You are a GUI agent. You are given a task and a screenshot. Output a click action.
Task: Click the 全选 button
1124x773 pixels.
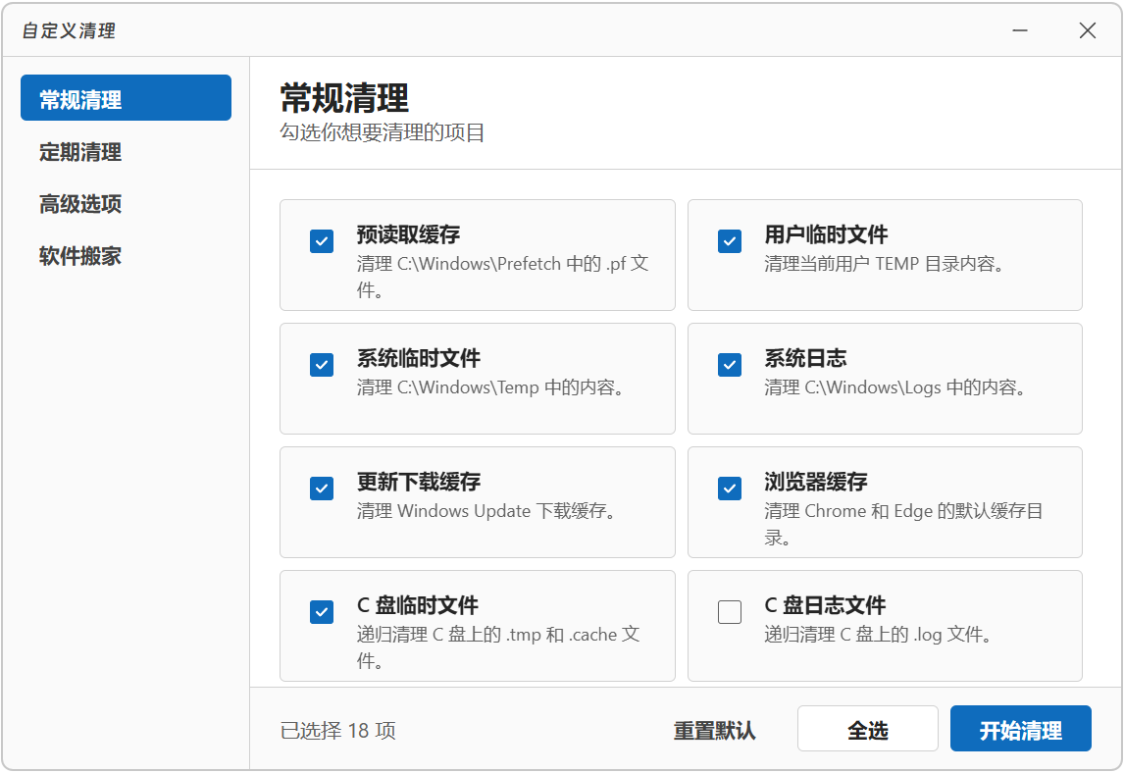pyautogui.click(x=867, y=729)
